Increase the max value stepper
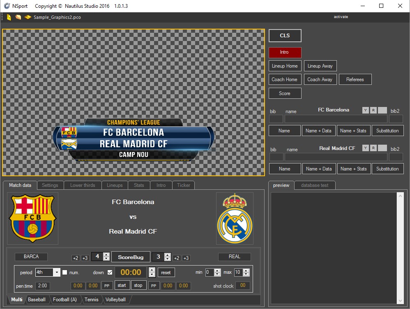This screenshot has height=309, width=410. (246, 270)
